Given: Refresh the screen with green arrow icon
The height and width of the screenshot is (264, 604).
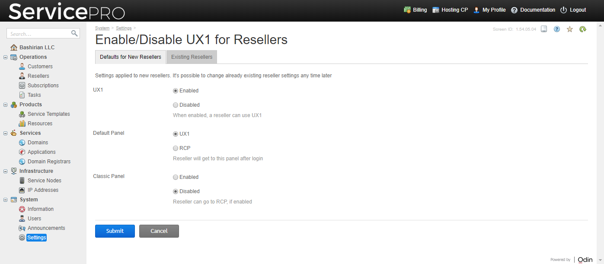Looking at the screenshot, I should point(583,29).
